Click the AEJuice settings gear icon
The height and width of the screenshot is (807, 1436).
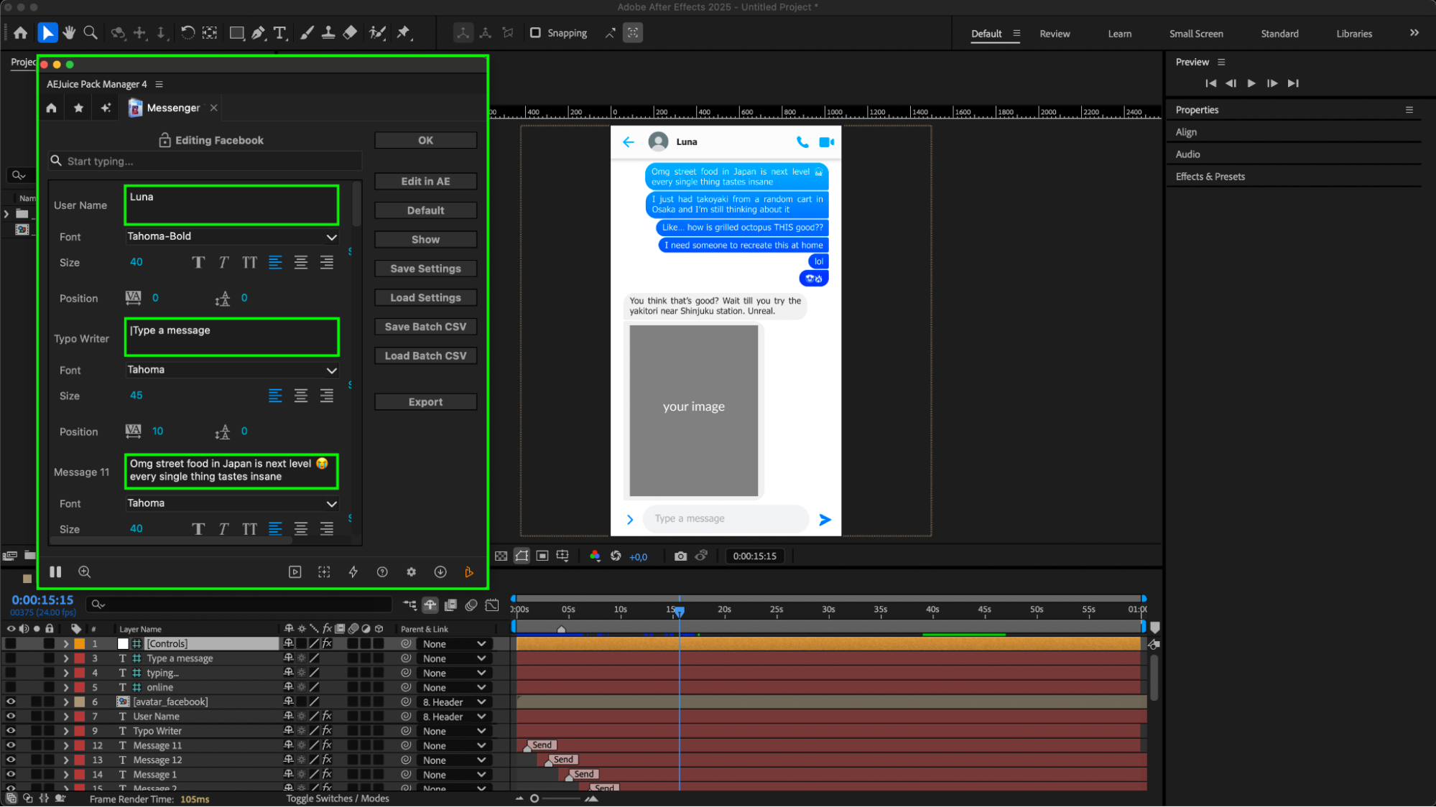(411, 572)
